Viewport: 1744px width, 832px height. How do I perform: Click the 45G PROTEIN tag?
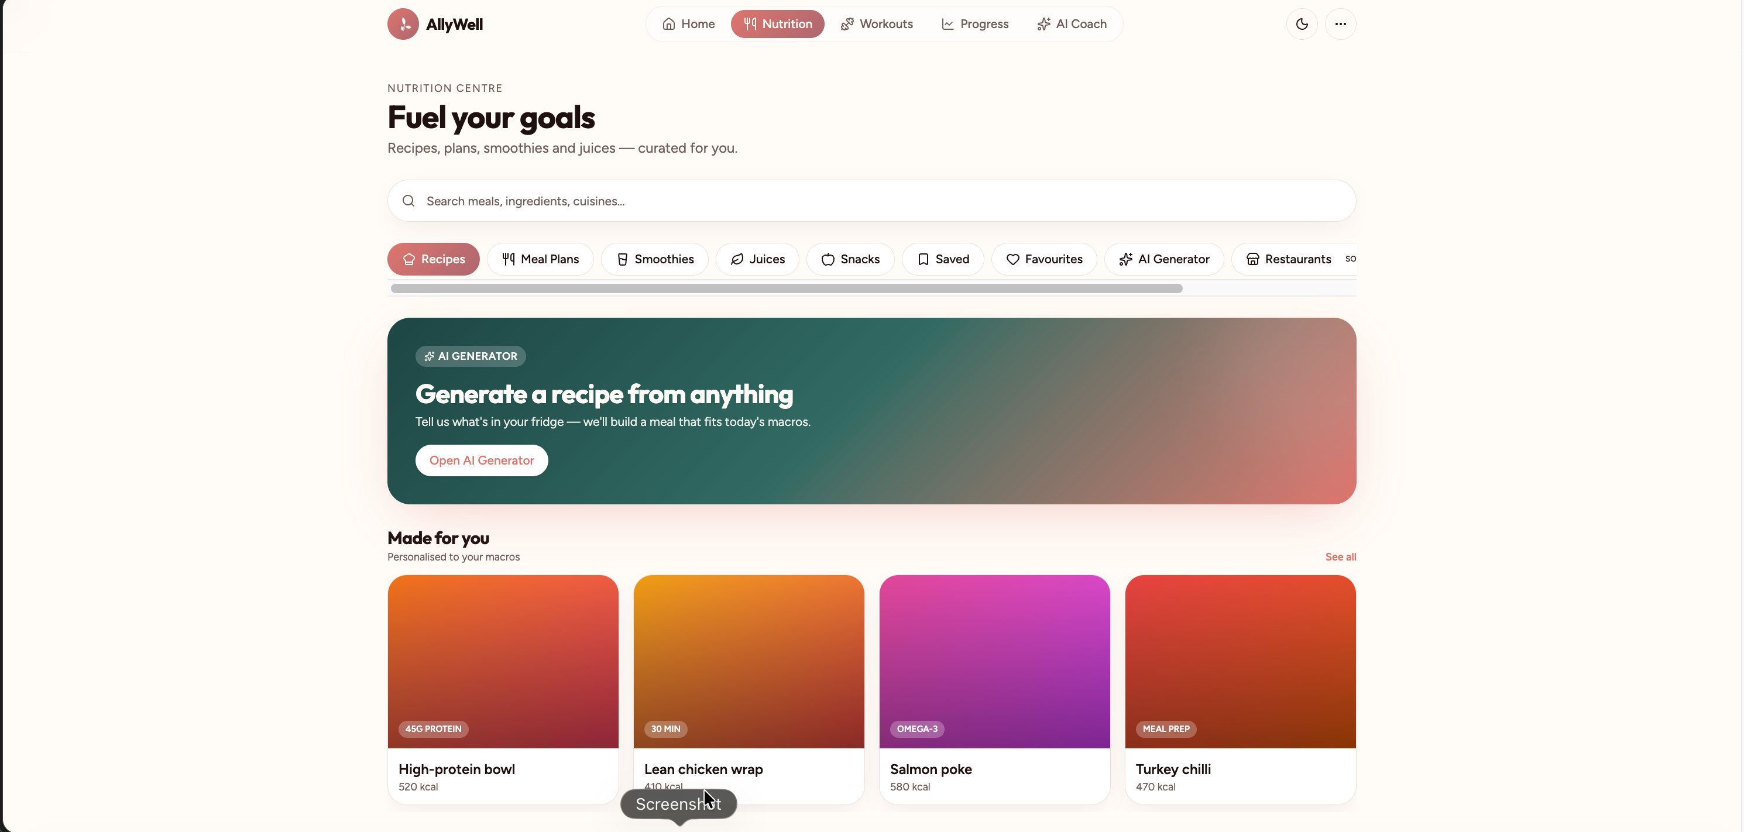coord(433,729)
